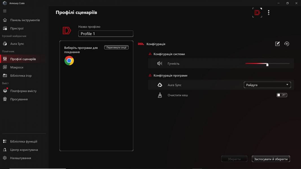Click the Chrome app icon in program list
The height and width of the screenshot is (169, 301).
pos(69,61)
